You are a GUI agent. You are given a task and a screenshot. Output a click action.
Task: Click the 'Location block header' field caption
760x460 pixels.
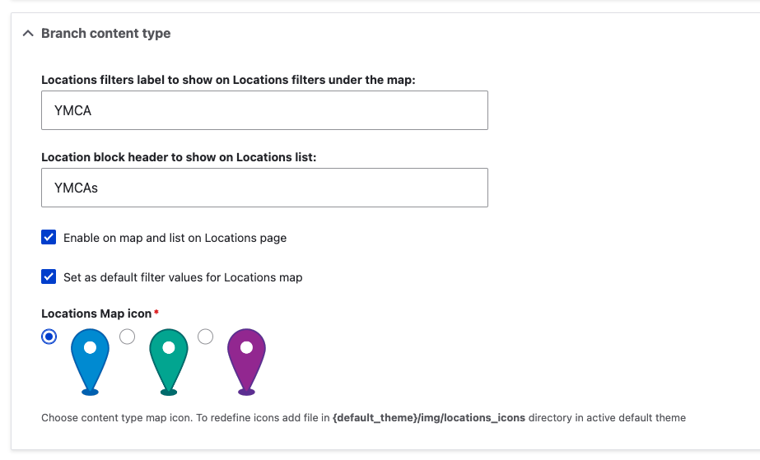click(179, 157)
